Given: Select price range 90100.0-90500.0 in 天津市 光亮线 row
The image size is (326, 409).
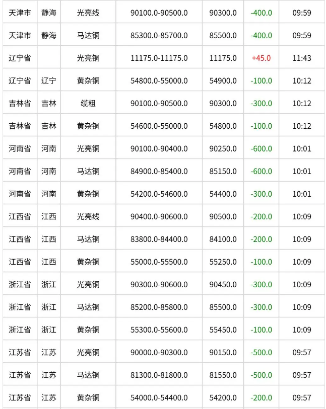Looking at the screenshot, I should coord(159,13).
